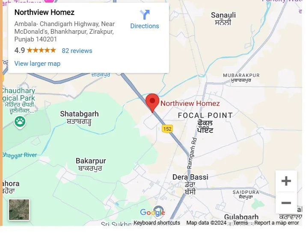Zoom in with the plus button
306x234 pixels.
coord(286,181)
